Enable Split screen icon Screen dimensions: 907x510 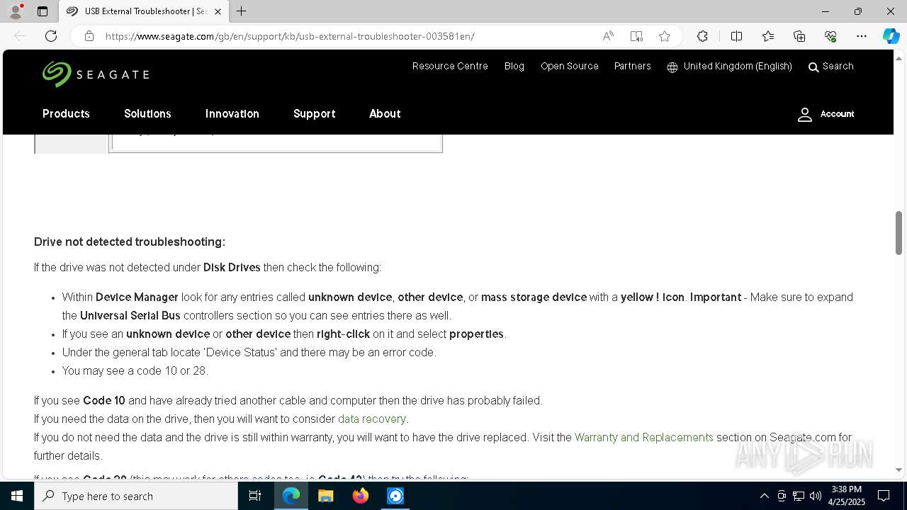pyautogui.click(x=736, y=36)
